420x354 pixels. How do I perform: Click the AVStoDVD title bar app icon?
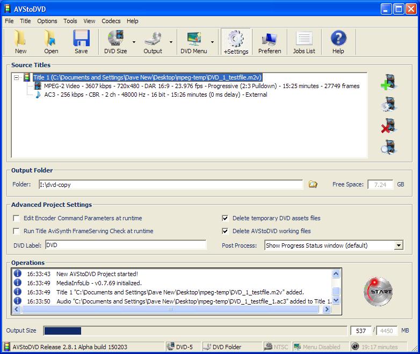click(8, 9)
